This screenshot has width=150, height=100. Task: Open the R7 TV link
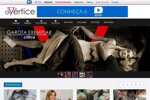pos(38,2)
